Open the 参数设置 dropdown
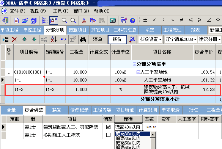The width and height of the screenshot is (222, 149). 151,39
